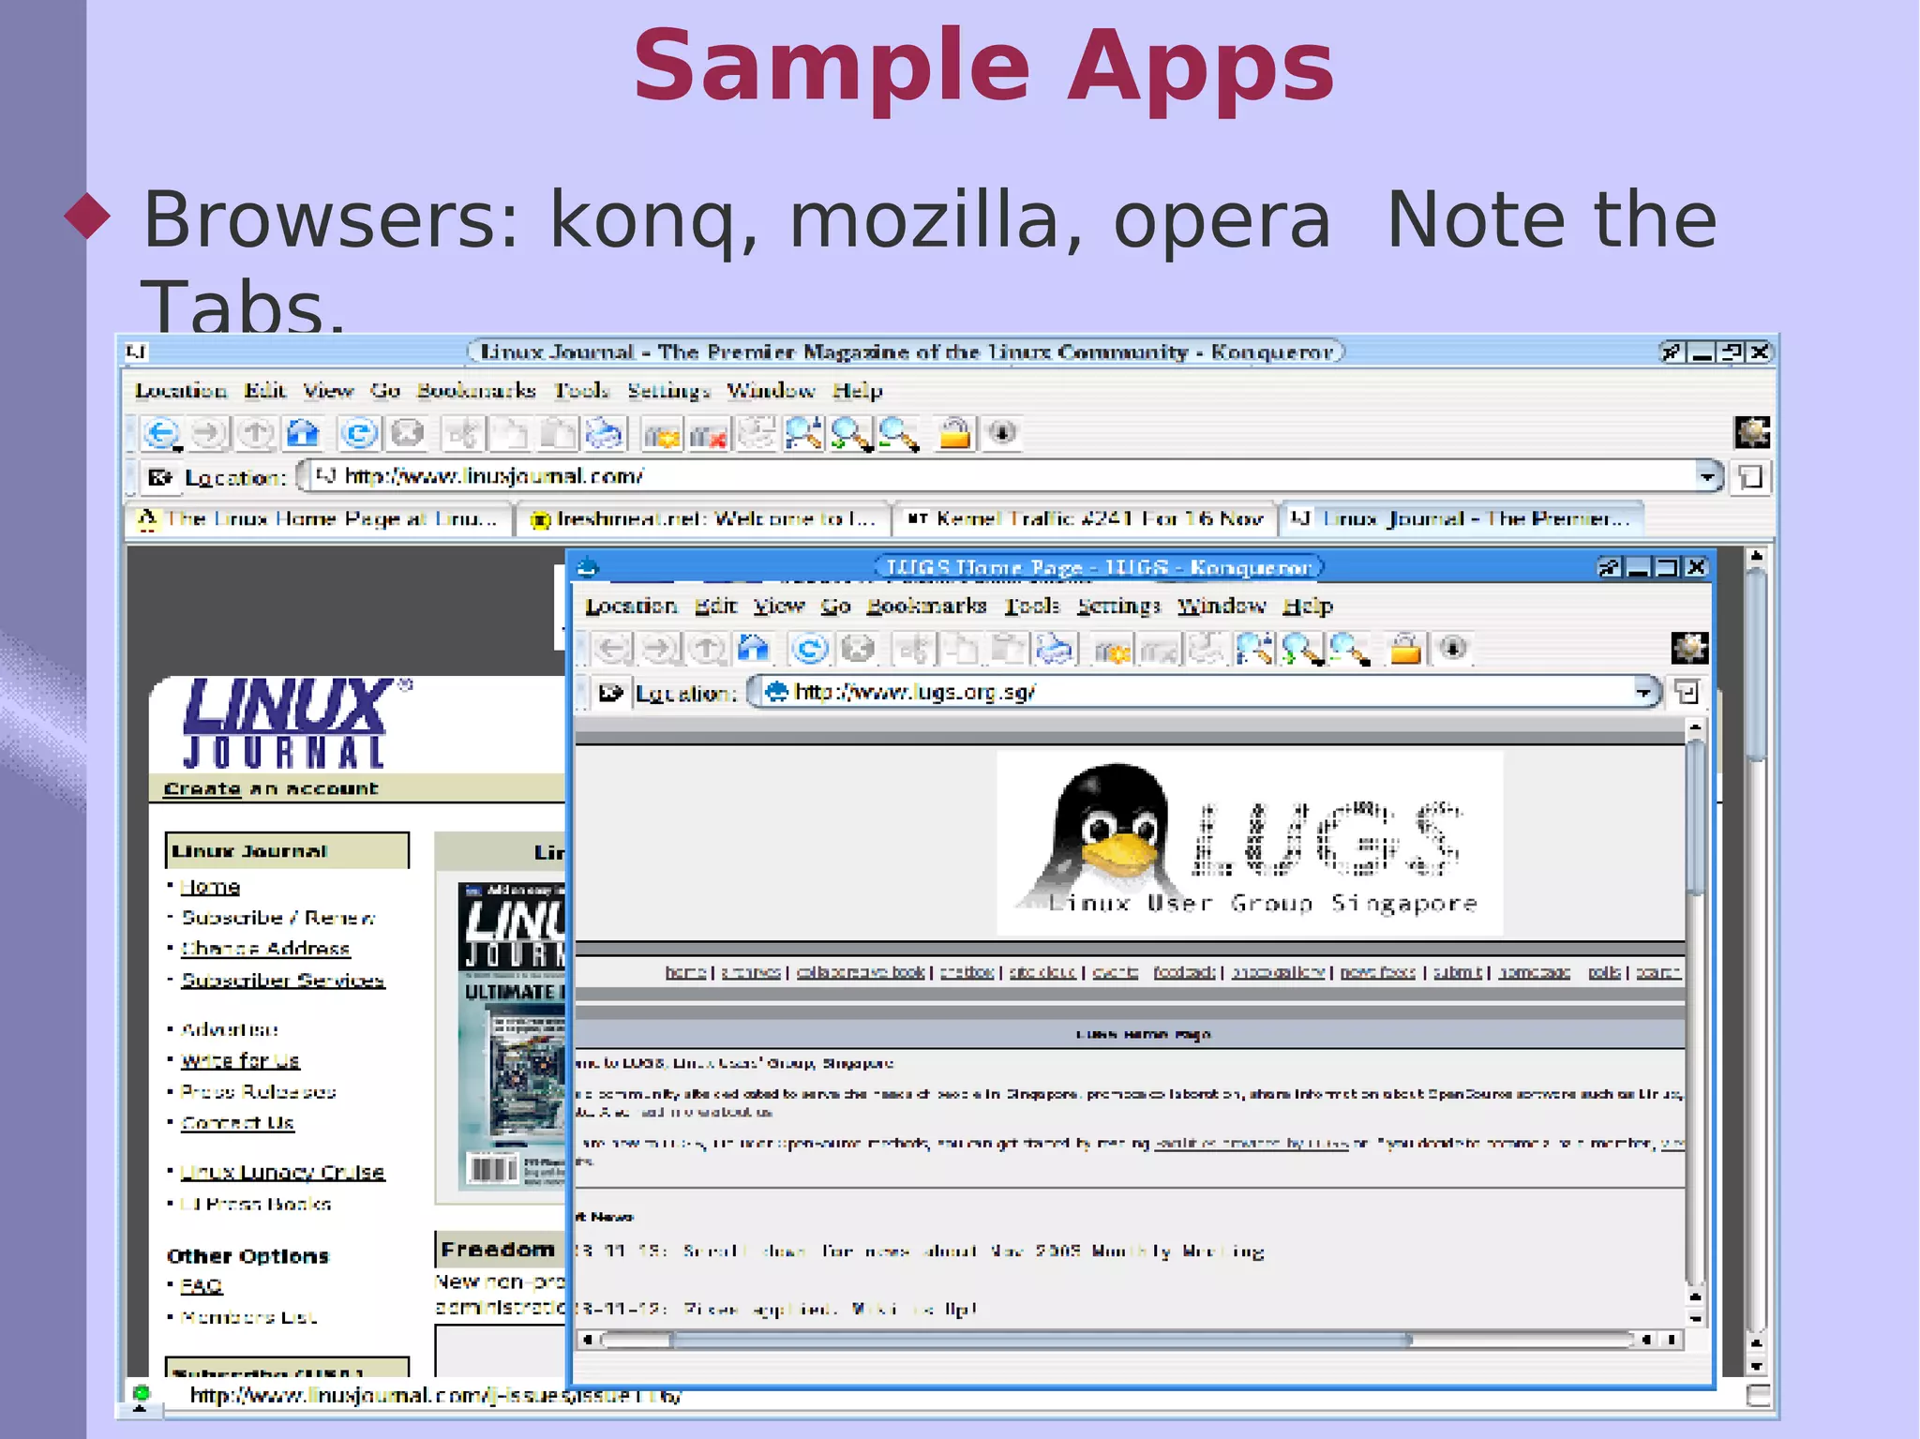Click Back arrow in Linux Journal window toolbar

[161, 433]
